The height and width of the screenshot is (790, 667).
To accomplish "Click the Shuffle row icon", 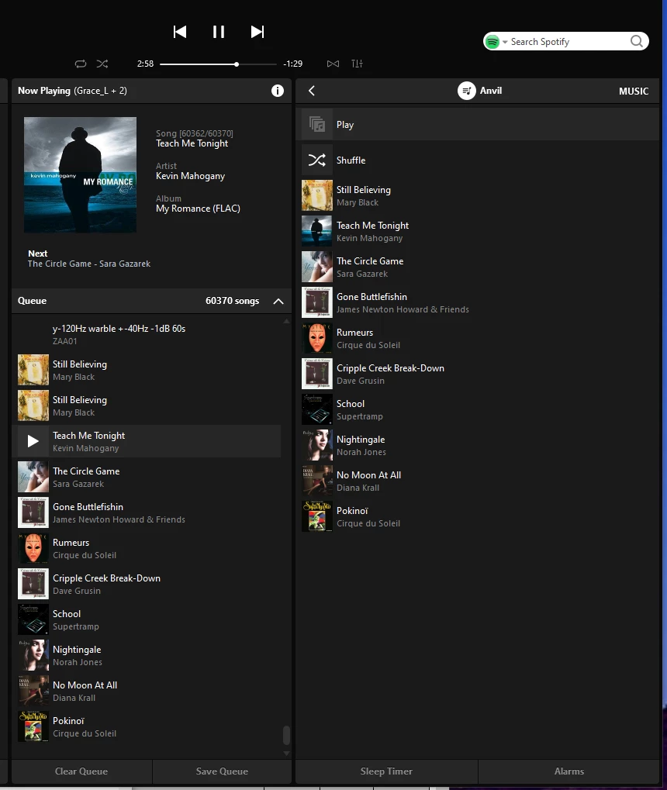I will pyautogui.click(x=317, y=160).
